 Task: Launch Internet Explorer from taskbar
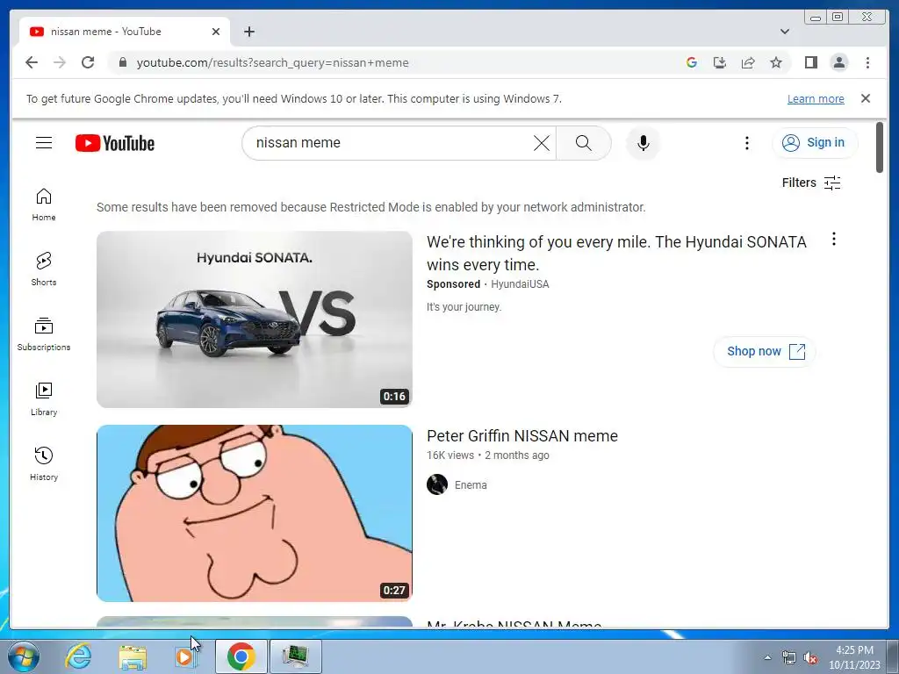click(78, 656)
